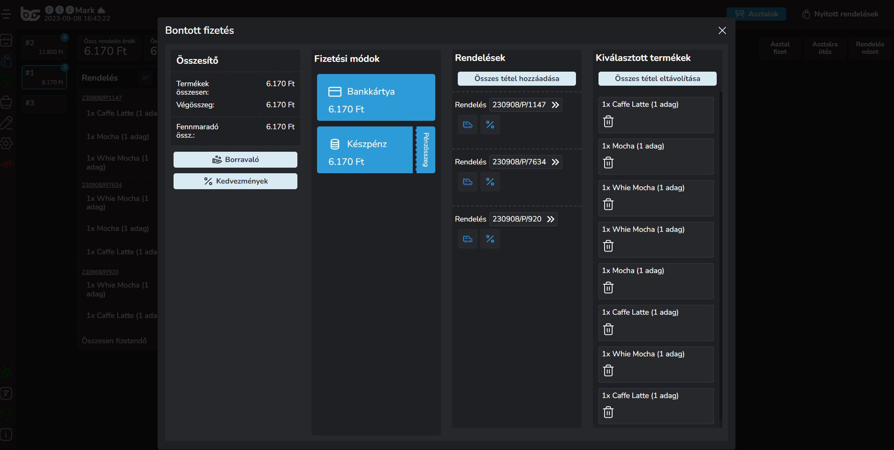
Task: Add a tip with Borravaló button
Action: [235, 160]
